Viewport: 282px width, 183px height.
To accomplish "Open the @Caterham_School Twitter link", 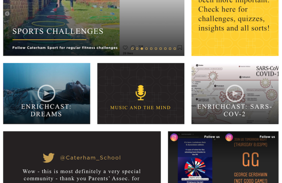I will (x=90, y=158).
